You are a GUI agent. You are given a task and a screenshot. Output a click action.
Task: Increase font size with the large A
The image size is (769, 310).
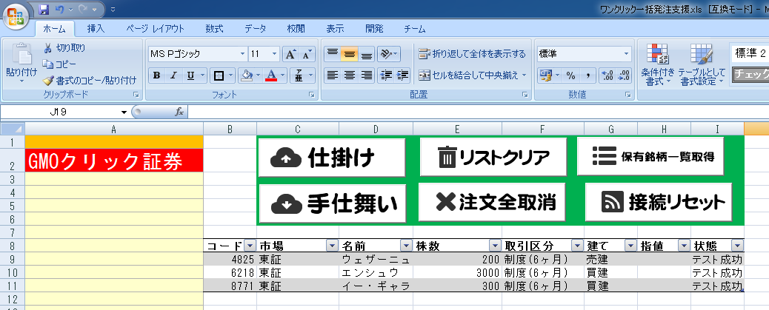pyautogui.click(x=290, y=54)
